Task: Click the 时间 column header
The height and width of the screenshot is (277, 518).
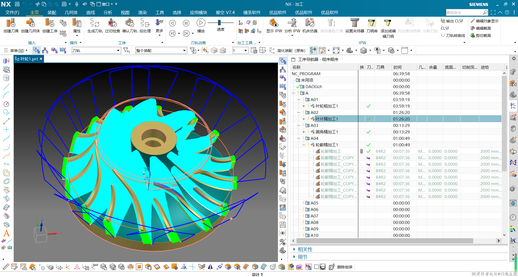Action: (404, 67)
